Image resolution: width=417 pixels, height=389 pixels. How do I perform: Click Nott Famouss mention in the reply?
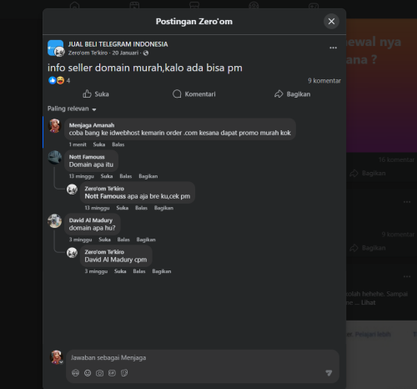pyautogui.click(x=105, y=196)
